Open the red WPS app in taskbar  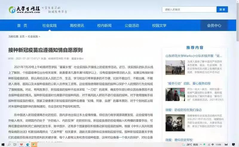click(22, 145)
